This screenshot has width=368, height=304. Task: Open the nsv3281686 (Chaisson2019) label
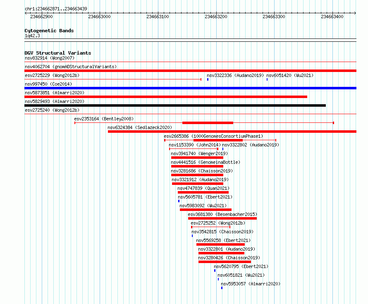[x=202, y=171]
